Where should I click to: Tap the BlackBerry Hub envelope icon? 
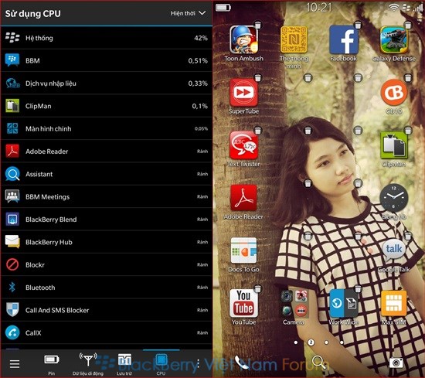pyautogui.click(x=12, y=242)
